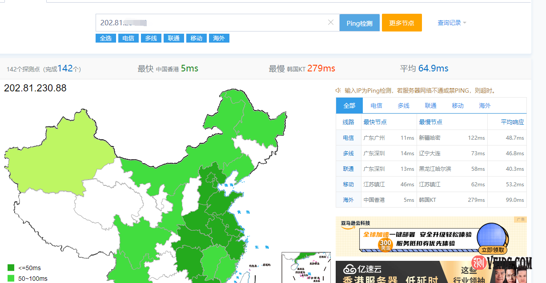Switch to the 全部 results tab

[x=349, y=106]
